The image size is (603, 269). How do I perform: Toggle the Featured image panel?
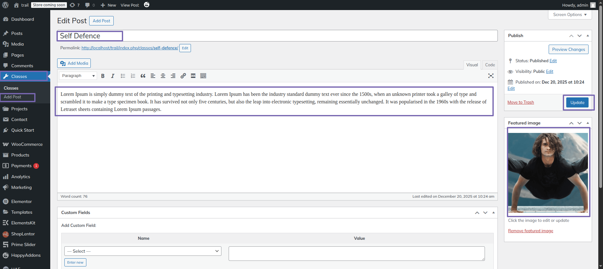pos(588,123)
